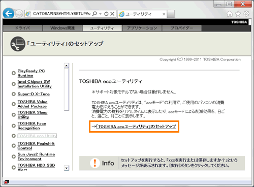254x187 pixels.
Task: Open TOSHIBA Sleep Utility link
Action: (x=33, y=115)
